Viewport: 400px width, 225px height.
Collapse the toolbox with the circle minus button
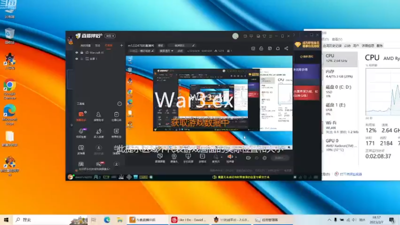[x=119, y=103]
